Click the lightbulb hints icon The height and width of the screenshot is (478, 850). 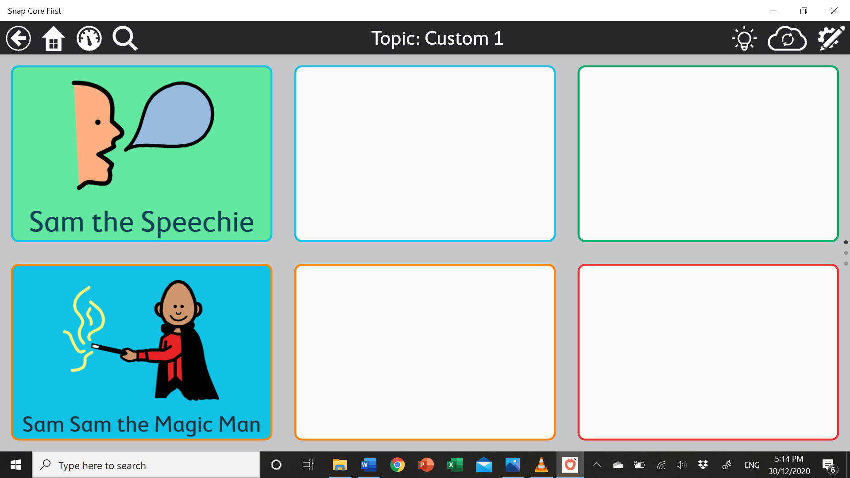[x=744, y=39]
